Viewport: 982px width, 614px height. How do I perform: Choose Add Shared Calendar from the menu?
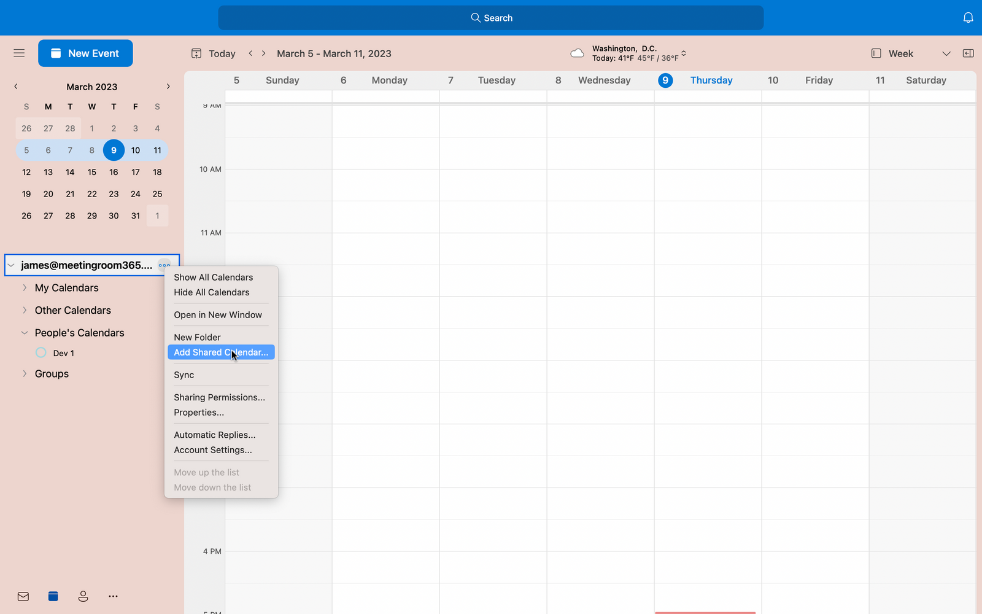[220, 352]
